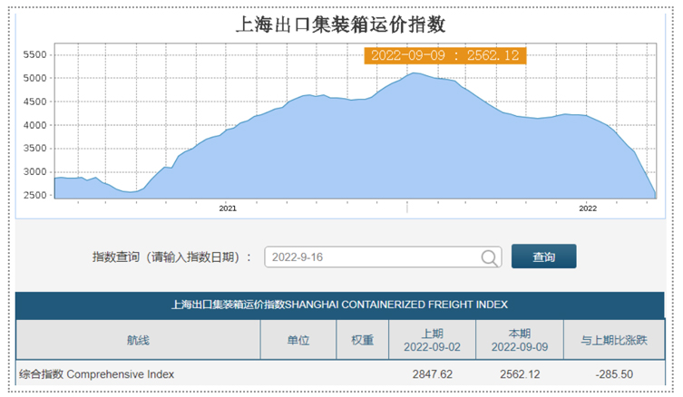The height and width of the screenshot is (397, 683).
Task: Click the chart title 上海出口集装箱运价指数
Action: point(341,24)
